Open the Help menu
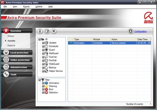 (x=50, y=7)
